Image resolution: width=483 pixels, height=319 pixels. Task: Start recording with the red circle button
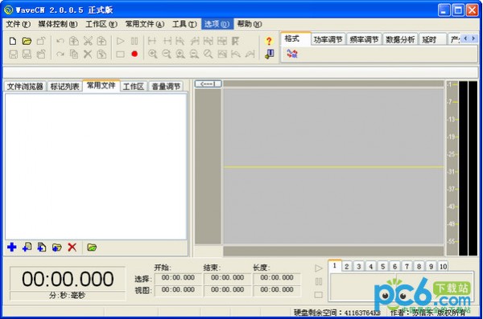134,54
